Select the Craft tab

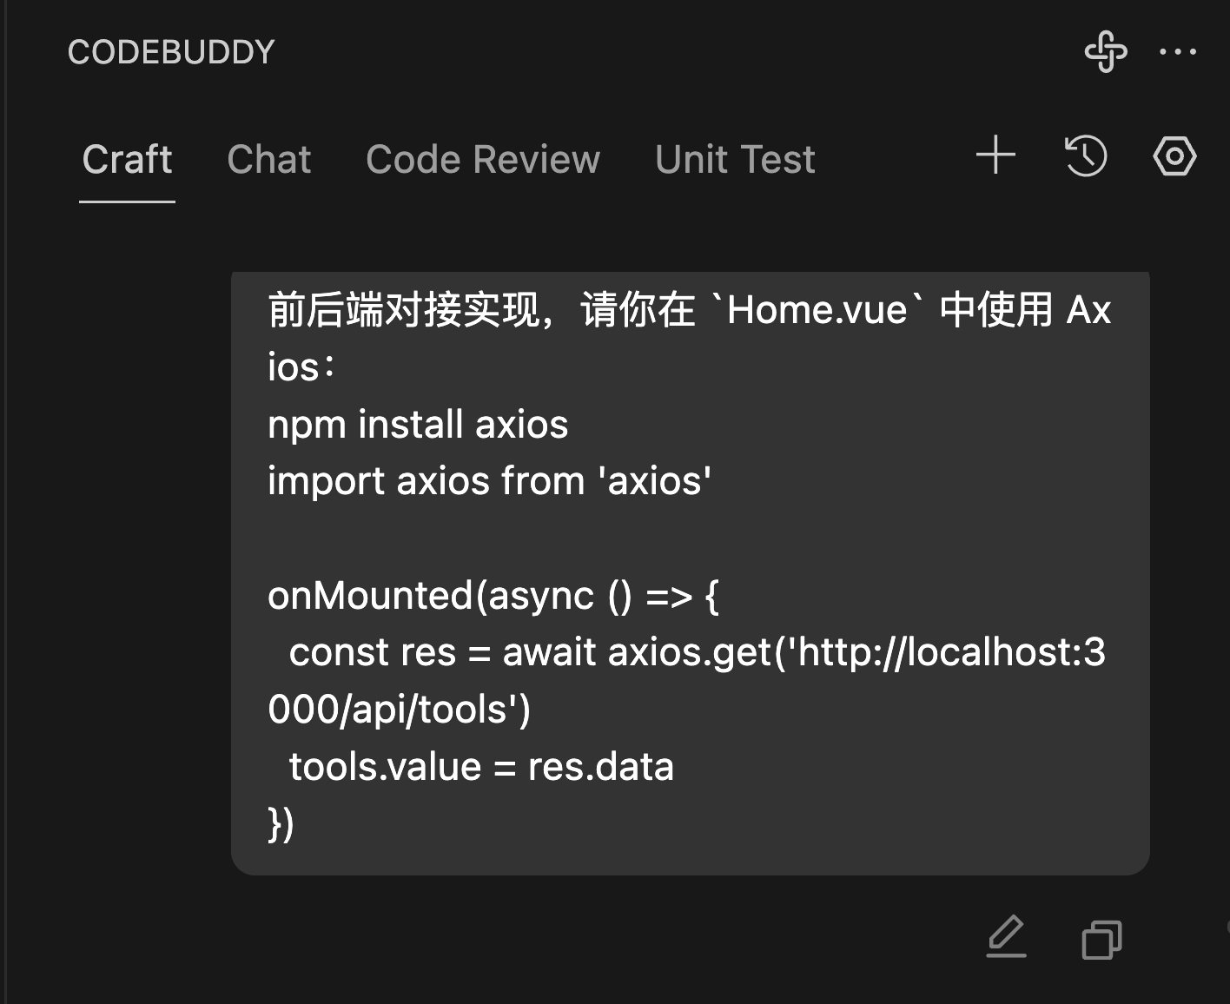127,160
